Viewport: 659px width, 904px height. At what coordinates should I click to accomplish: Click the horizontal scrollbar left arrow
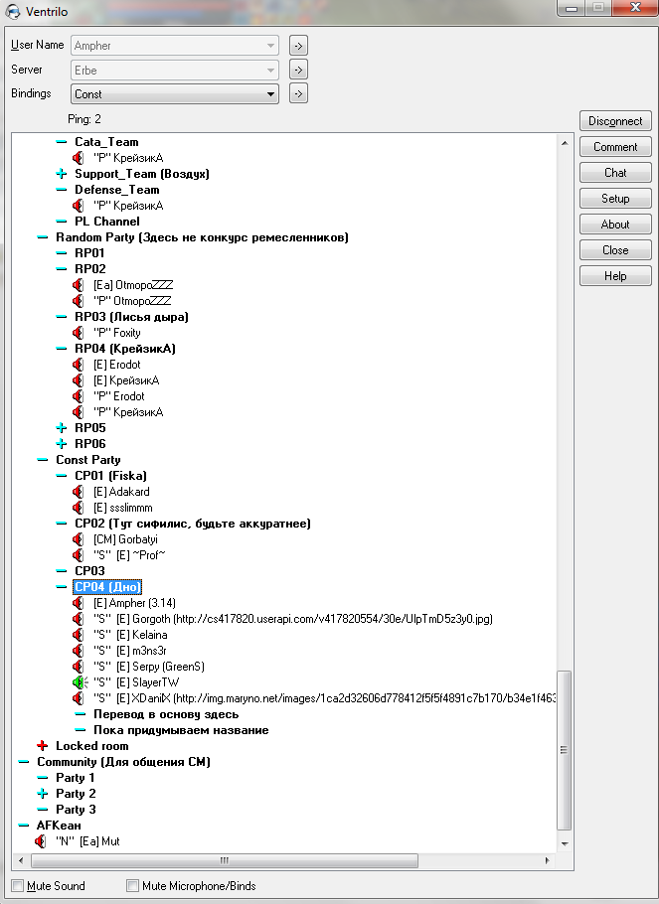[21, 860]
